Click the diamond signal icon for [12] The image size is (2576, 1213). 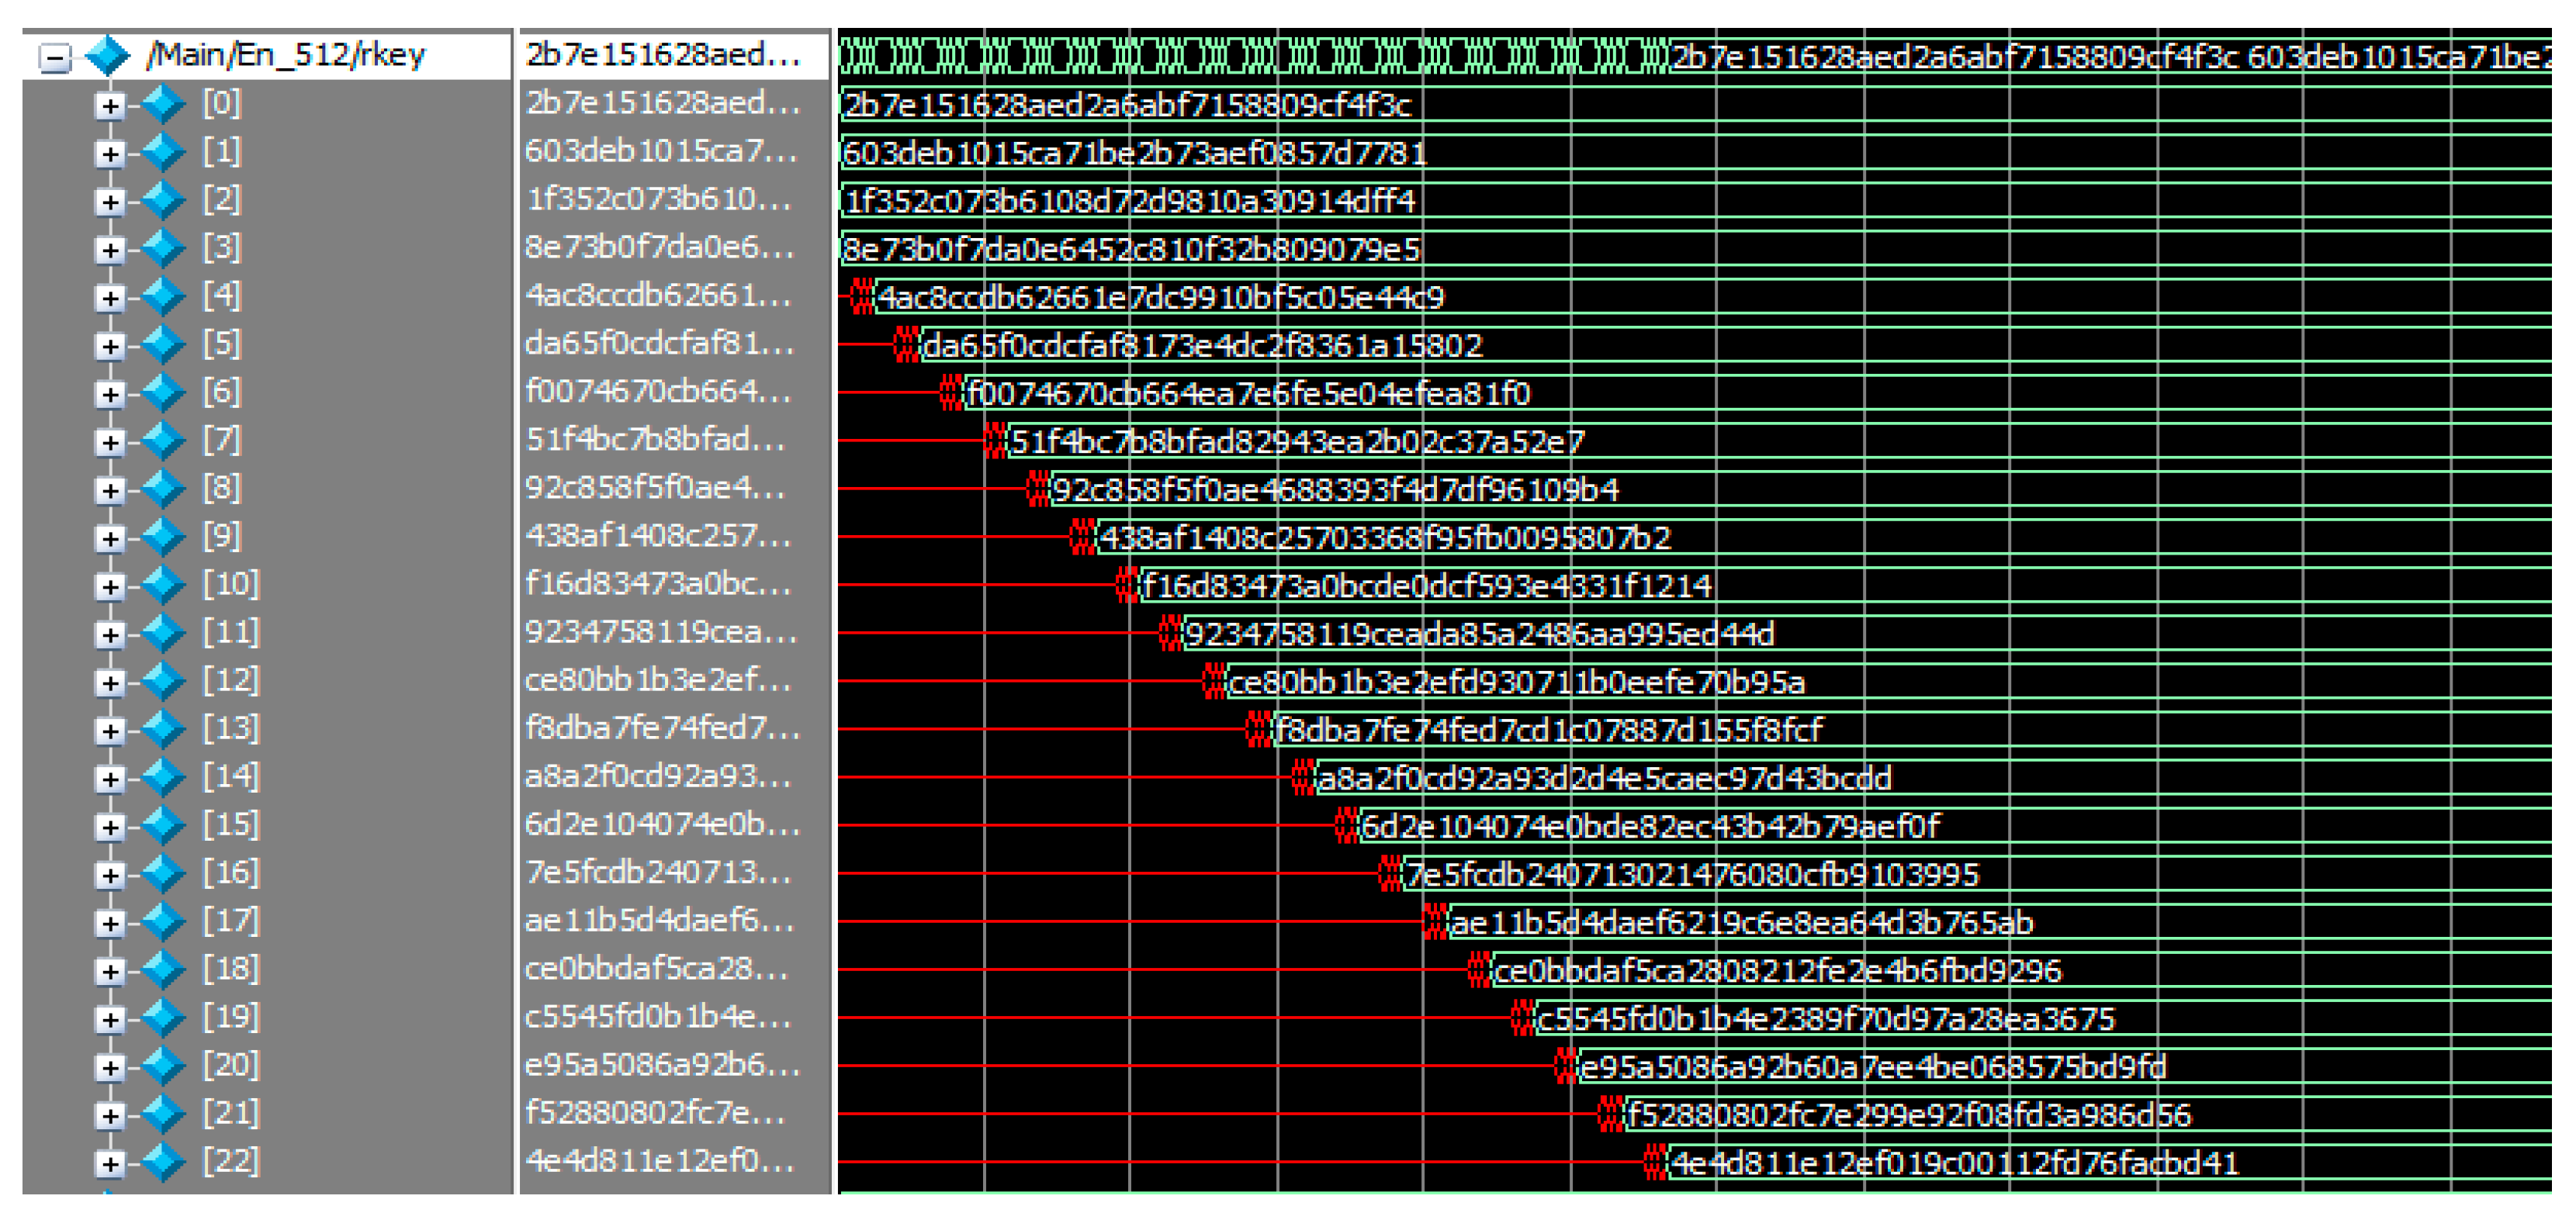tap(163, 682)
